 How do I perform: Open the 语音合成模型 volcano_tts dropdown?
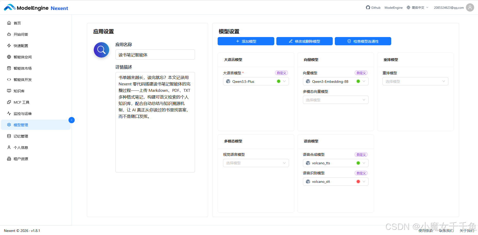(x=336, y=163)
